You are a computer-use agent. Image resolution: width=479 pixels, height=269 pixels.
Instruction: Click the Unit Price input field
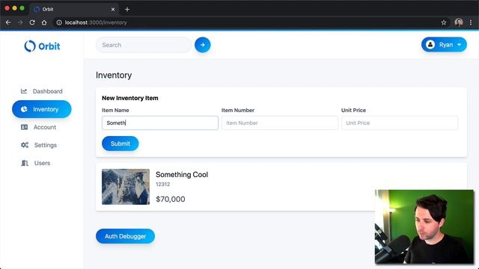pos(400,123)
